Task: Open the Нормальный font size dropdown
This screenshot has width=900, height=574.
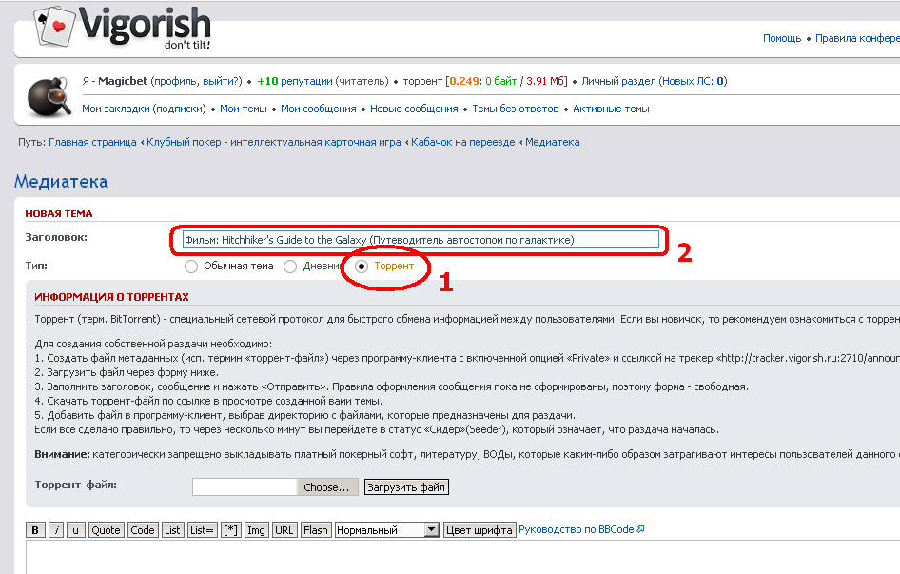Action: point(387,530)
